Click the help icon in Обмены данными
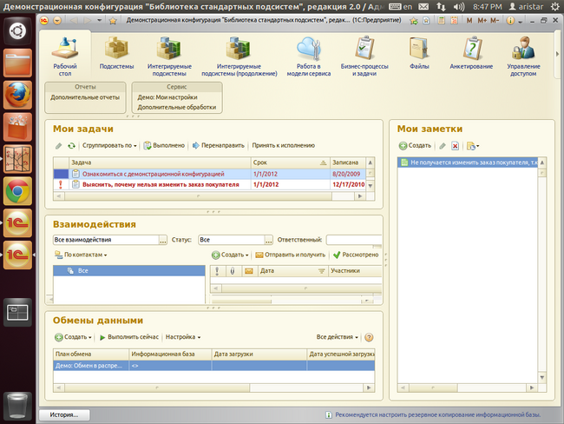Screen dimensions: 564x424 point(369,336)
